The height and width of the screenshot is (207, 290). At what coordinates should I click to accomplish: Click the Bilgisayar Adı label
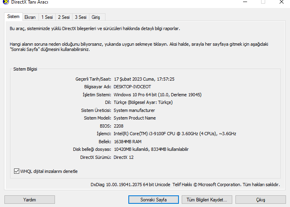click(97, 87)
